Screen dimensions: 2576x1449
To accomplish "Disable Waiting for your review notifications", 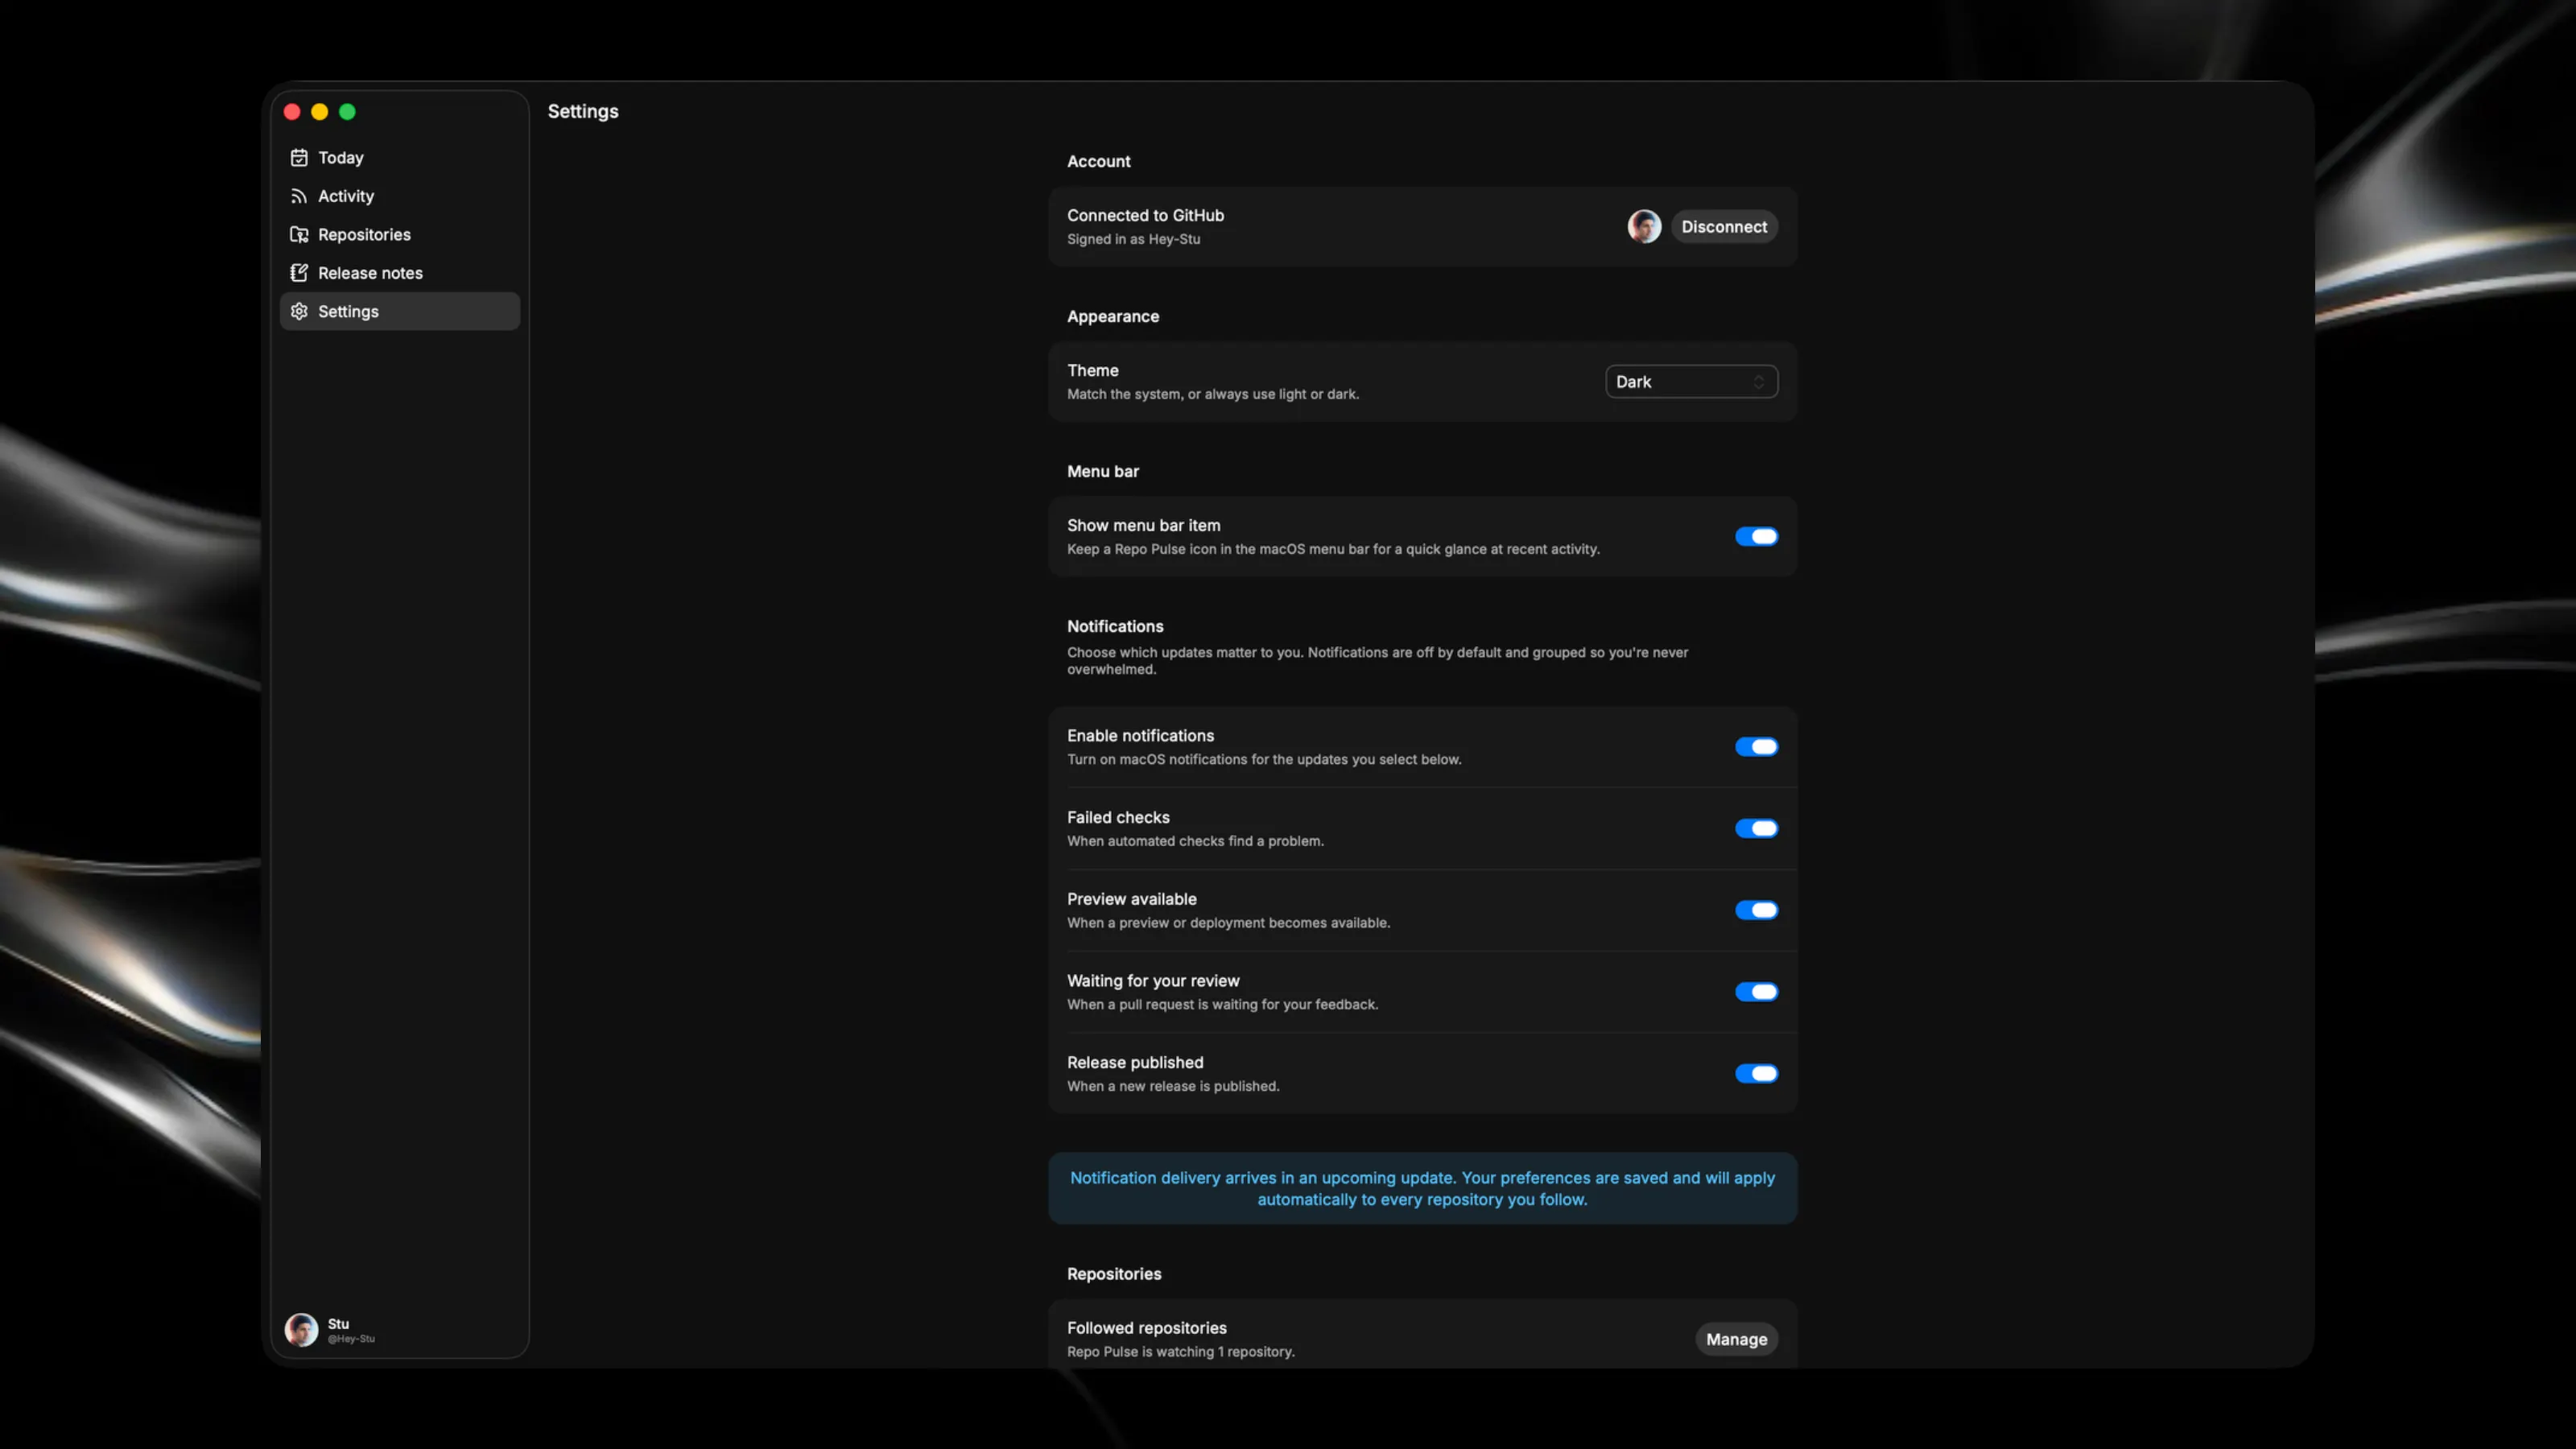I will point(1756,992).
